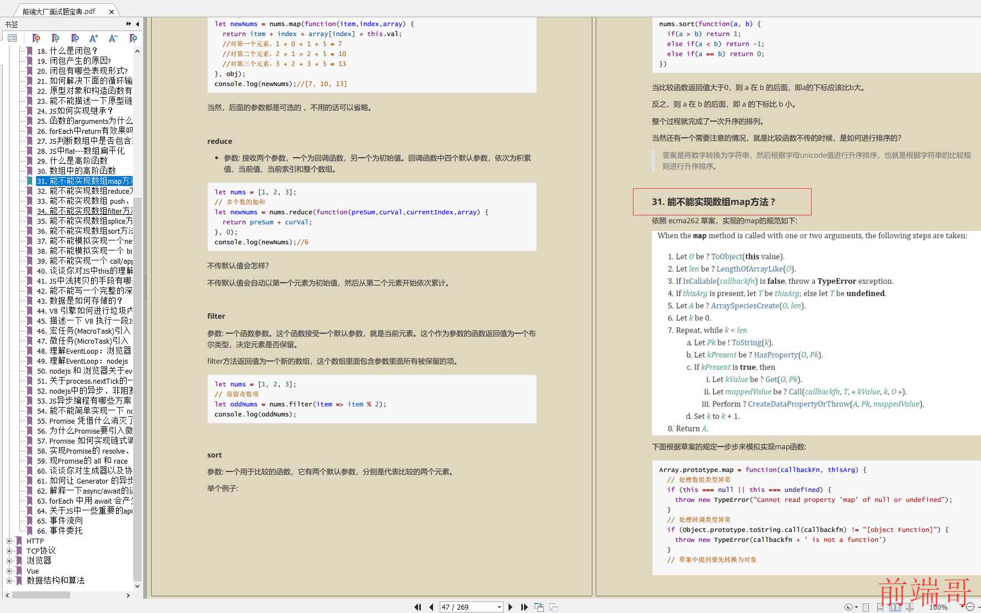This screenshot has height=613, width=981.
Task: Click the 100% zoom level value
Action: (x=938, y=607)
